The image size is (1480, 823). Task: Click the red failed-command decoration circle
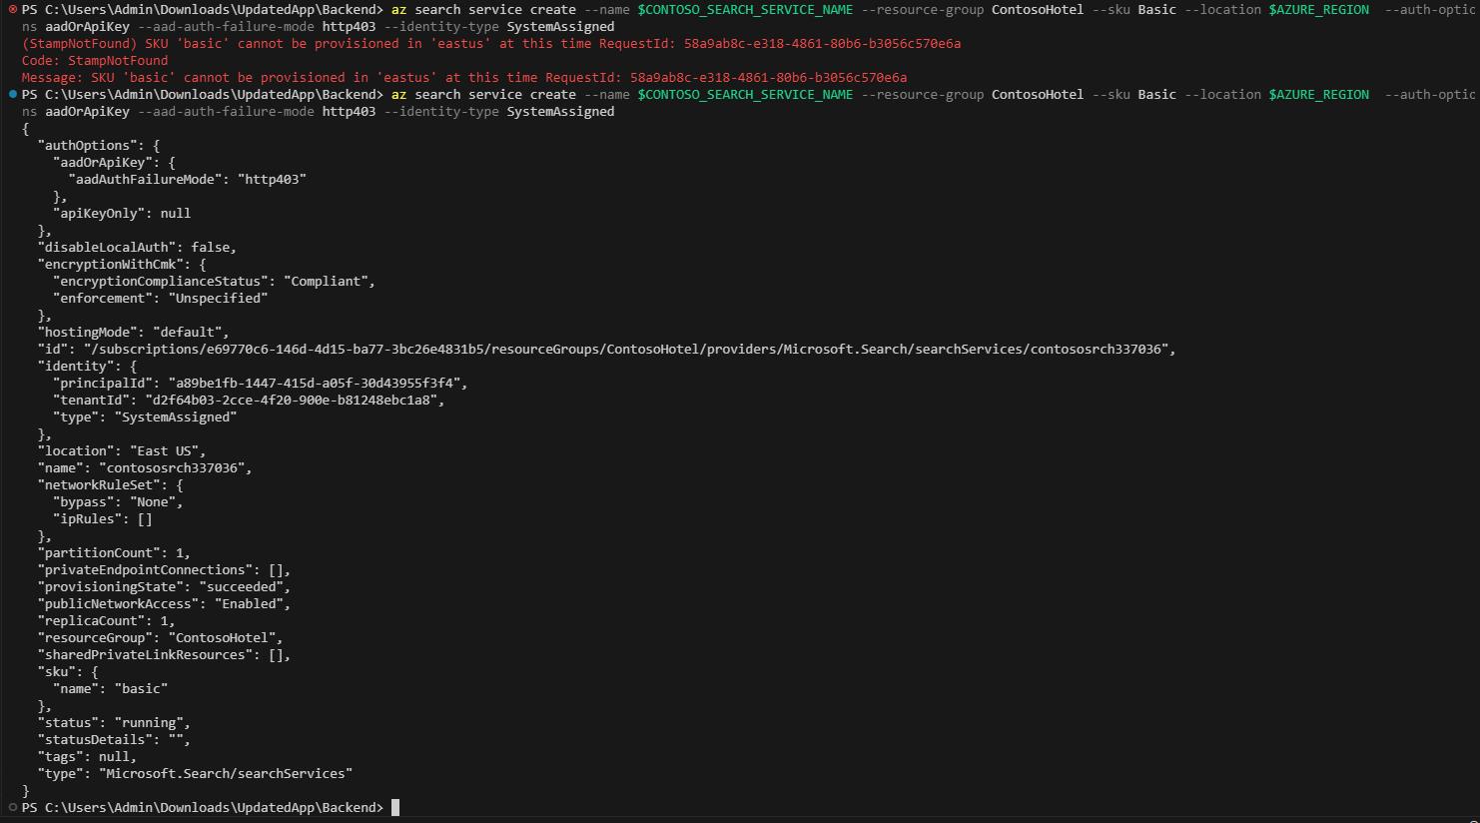[12, 10]
